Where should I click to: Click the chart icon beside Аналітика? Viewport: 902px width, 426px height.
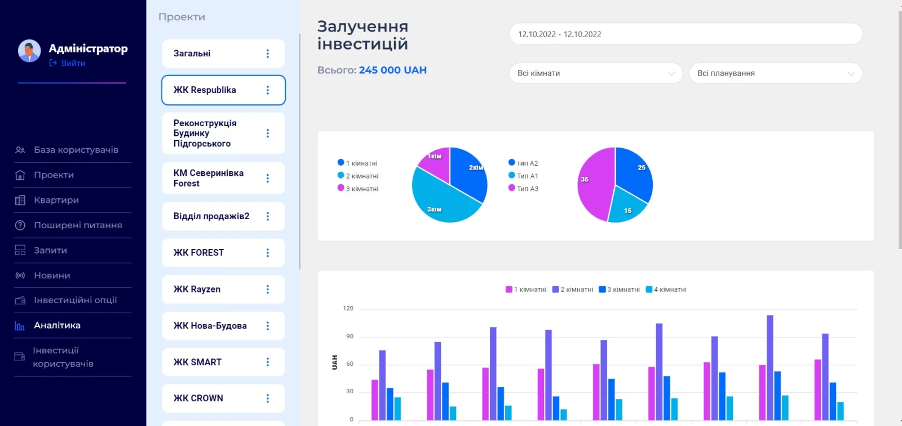20,326
